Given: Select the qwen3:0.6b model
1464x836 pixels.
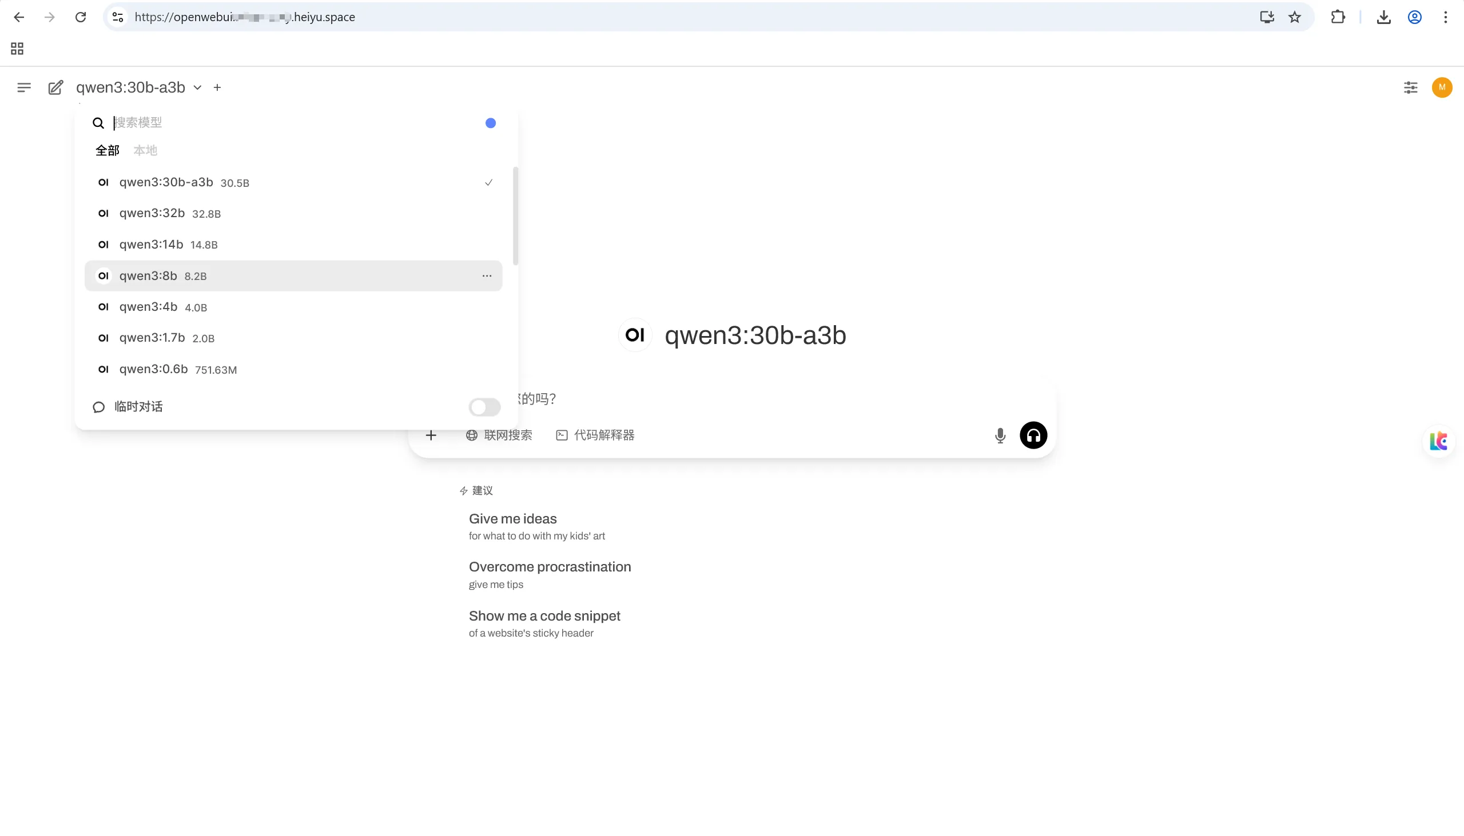Looking at the screenshot, I should [x=293, y=369].
